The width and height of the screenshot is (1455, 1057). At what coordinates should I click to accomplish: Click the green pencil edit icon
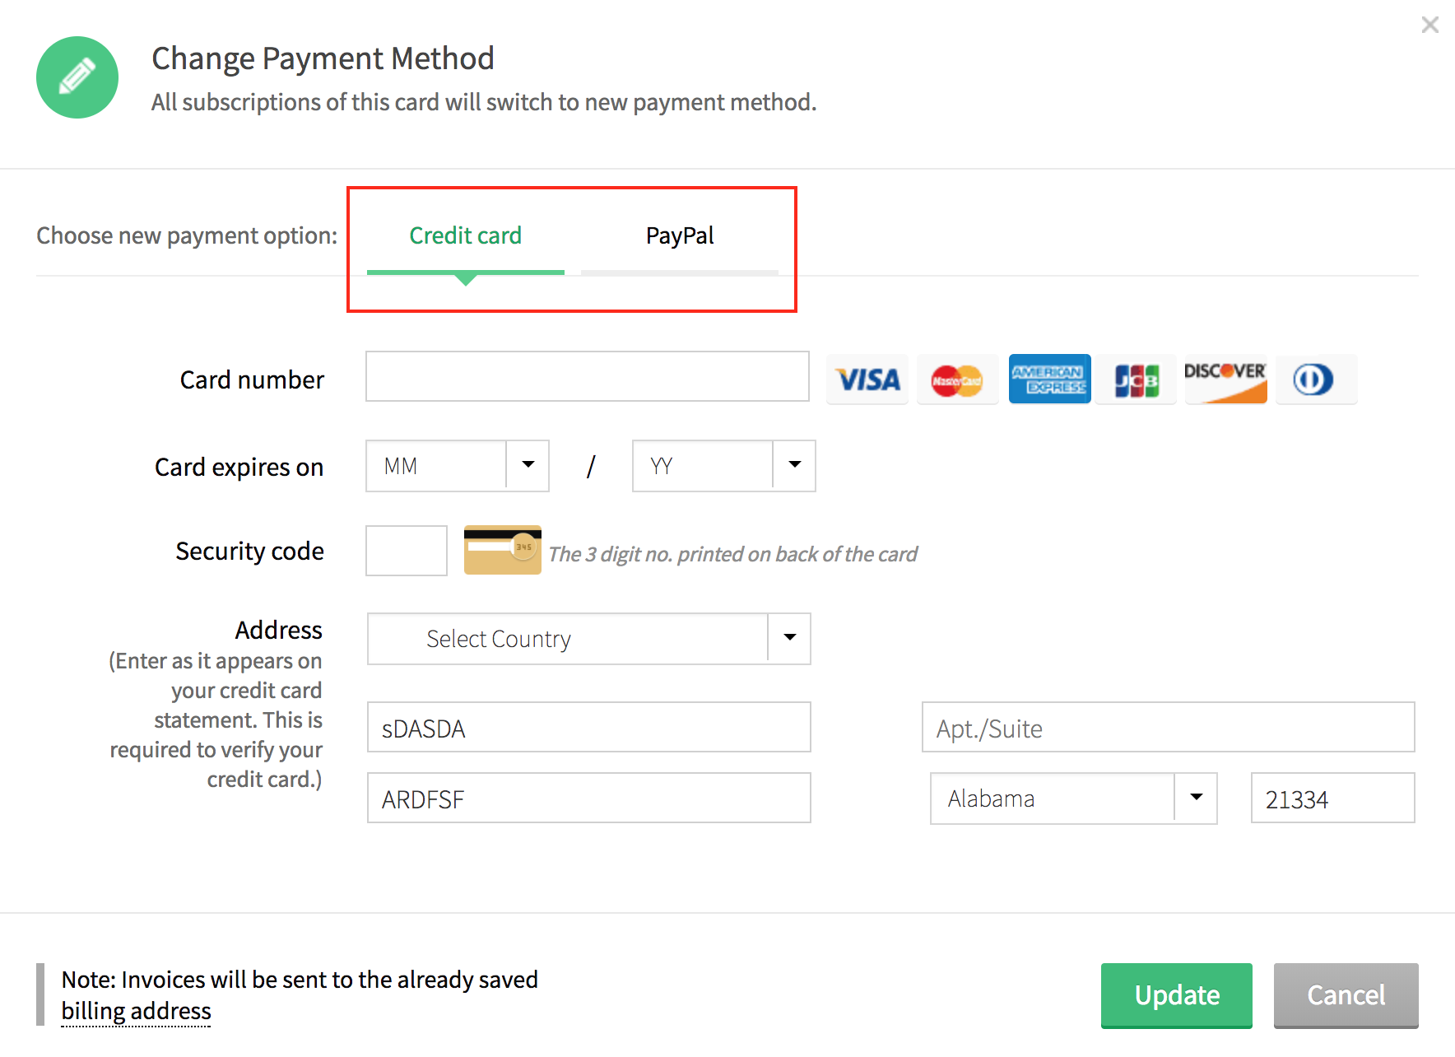[x=77, y=77]
